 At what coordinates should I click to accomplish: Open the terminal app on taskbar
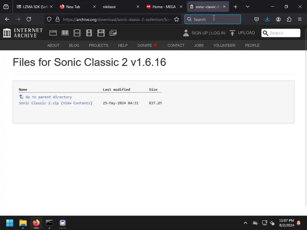click(49, 223)
